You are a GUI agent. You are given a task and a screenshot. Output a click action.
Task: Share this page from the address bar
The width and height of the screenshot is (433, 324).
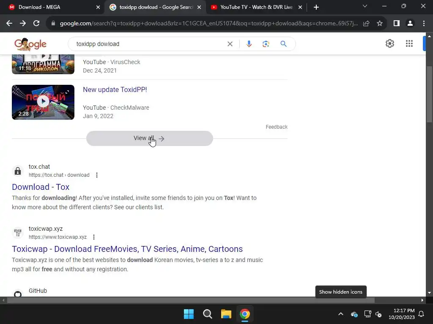click(x=366, y=24)
